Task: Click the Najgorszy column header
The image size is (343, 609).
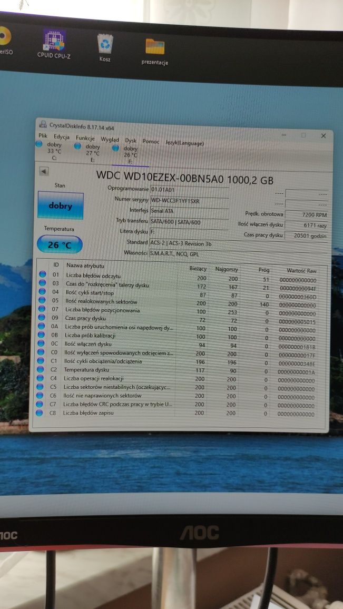Action: coord(226,269)
